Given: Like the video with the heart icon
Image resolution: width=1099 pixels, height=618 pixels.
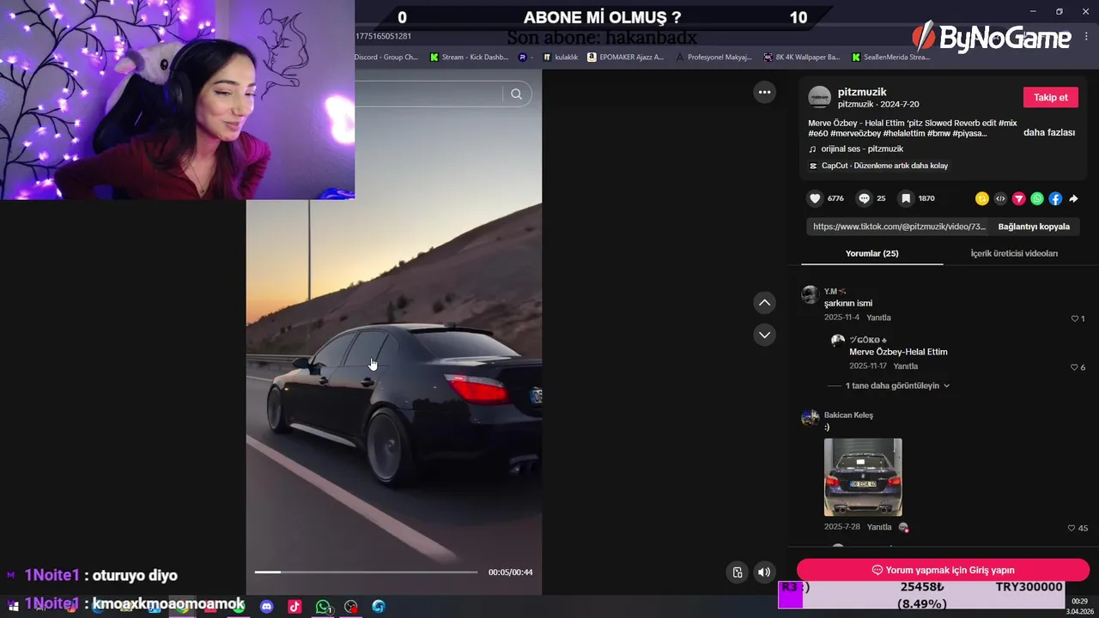Looking at the screenshot, I should 815,198.
